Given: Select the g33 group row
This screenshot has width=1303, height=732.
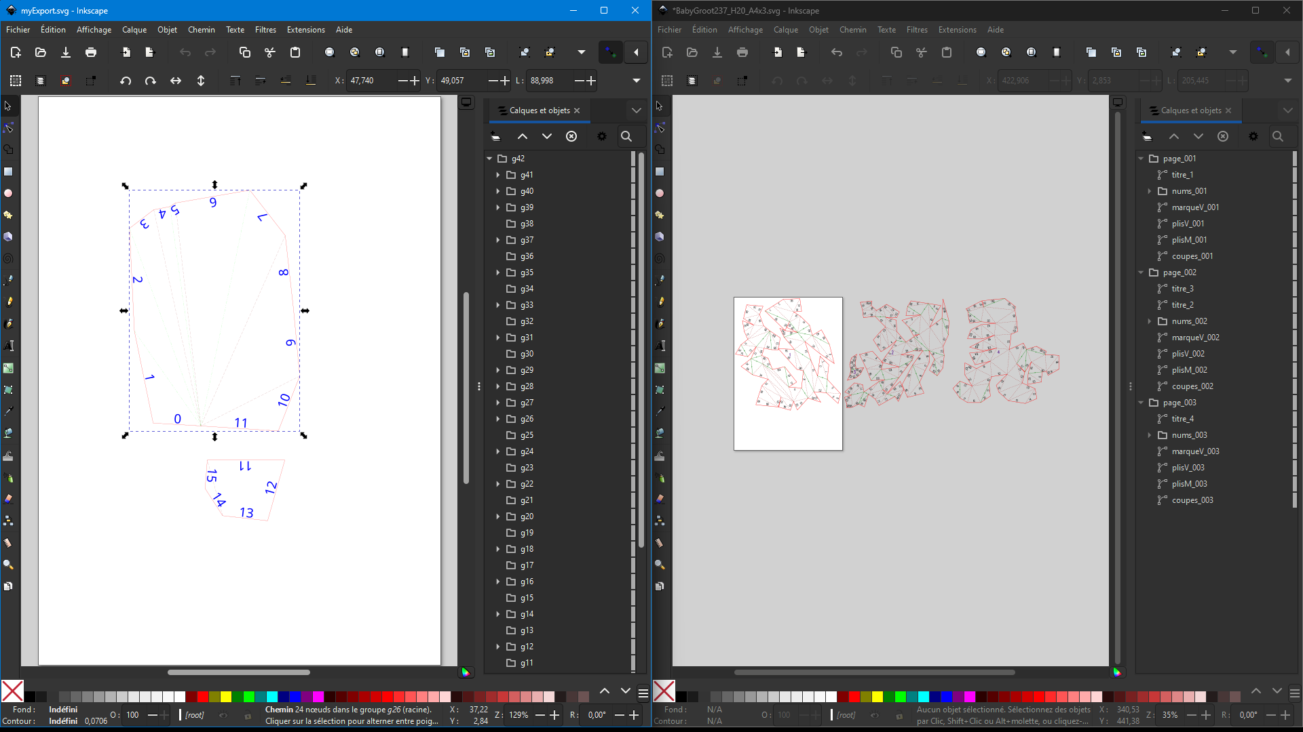Looking at the screenshot, I should click(x=559, y=305).
